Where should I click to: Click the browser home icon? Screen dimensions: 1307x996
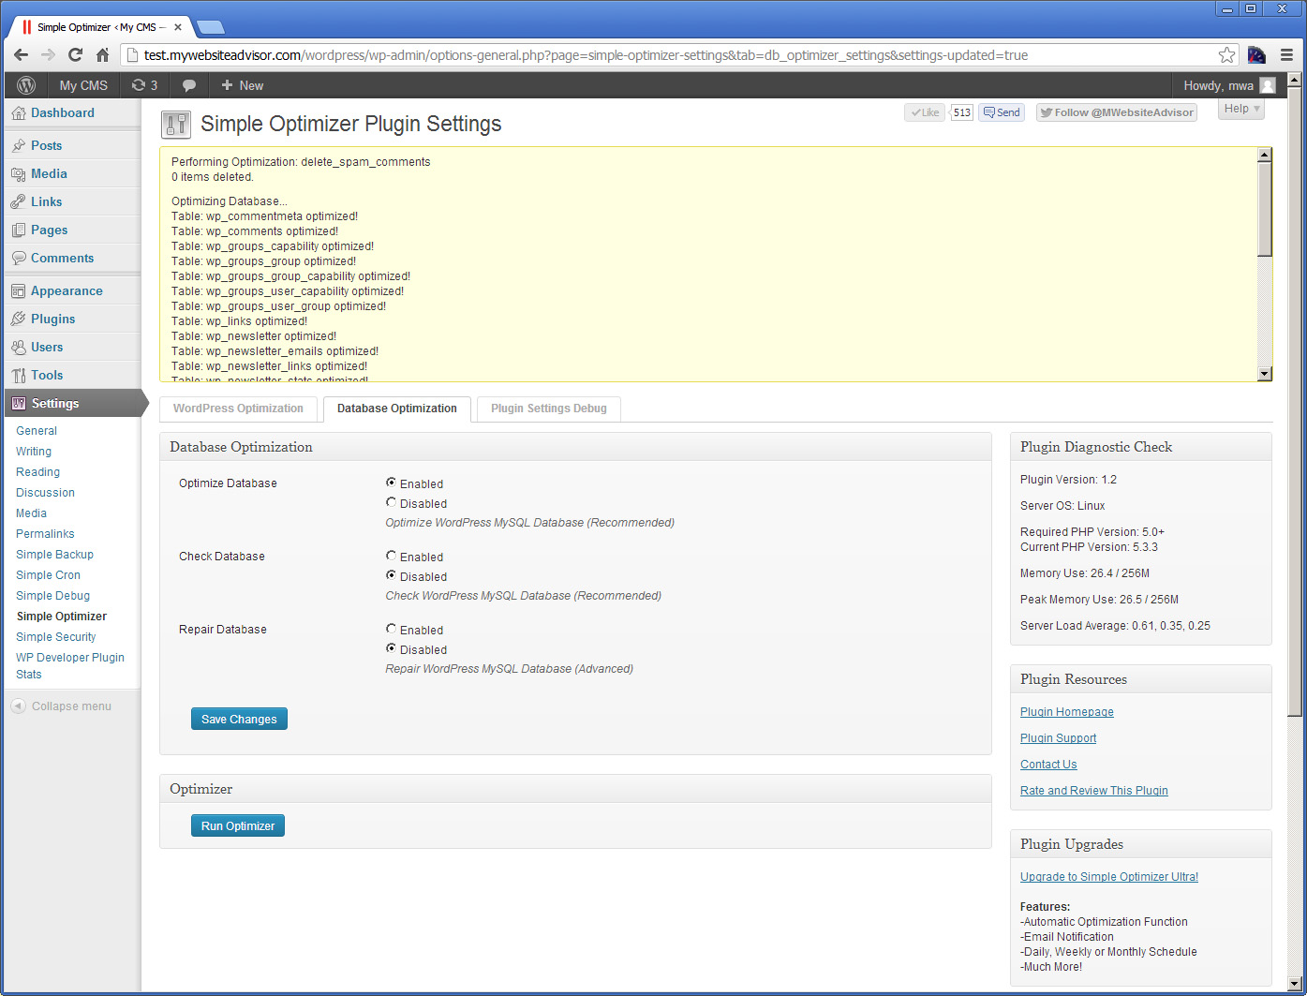click(x=103, y=55)
